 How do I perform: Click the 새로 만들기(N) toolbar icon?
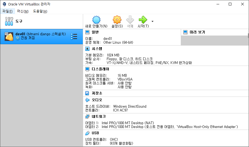click(x=96, y=20)
